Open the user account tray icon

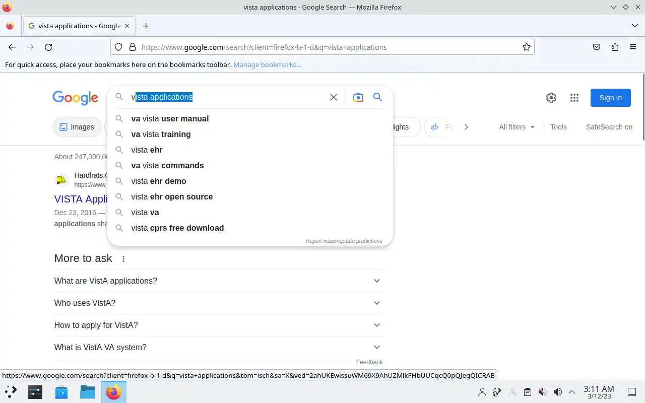482,392
